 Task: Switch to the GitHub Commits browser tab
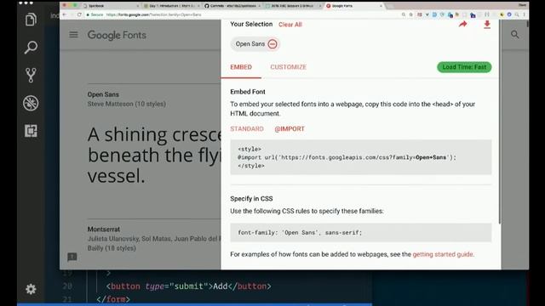pyautogui.click(x=232, y=6)
